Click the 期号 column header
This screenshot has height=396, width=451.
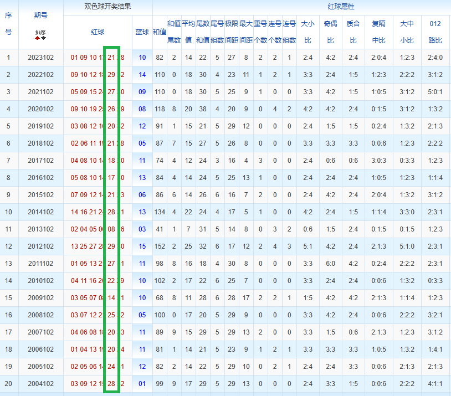[40, 16]
